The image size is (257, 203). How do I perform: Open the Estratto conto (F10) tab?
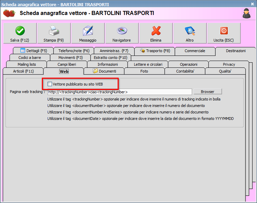110,58
